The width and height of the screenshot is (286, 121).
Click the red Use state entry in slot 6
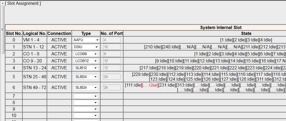click(x=150, y=85)
